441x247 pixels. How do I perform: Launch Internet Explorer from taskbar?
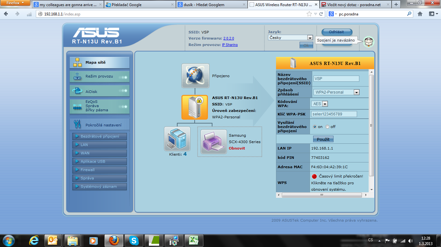(34, 241)
